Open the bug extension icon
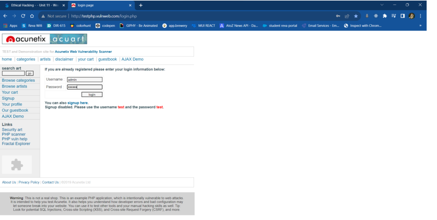Viewport: 437px width, 220px height. (x=367, y=16)
